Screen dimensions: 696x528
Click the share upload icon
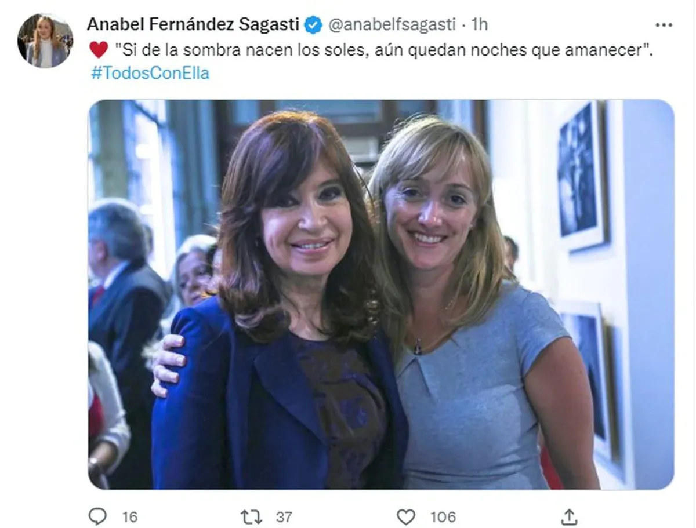coord(569,516)
